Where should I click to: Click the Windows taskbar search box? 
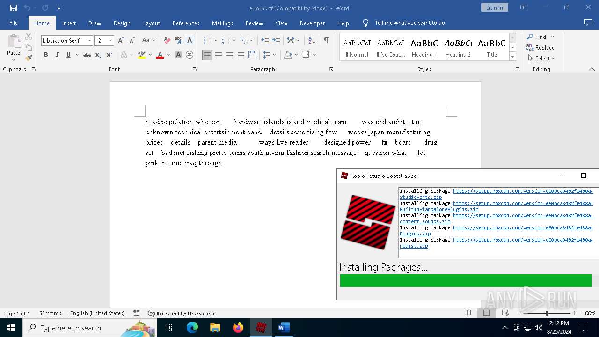click(90, 328)
